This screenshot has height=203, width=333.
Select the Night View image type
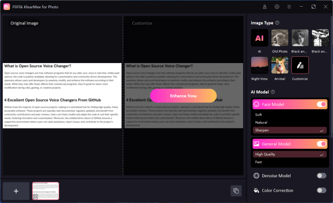259,65
